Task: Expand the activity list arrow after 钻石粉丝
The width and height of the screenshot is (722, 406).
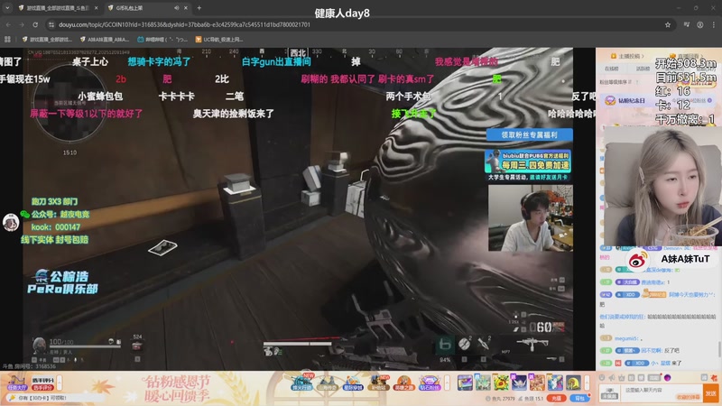Action: pos(447,382)
